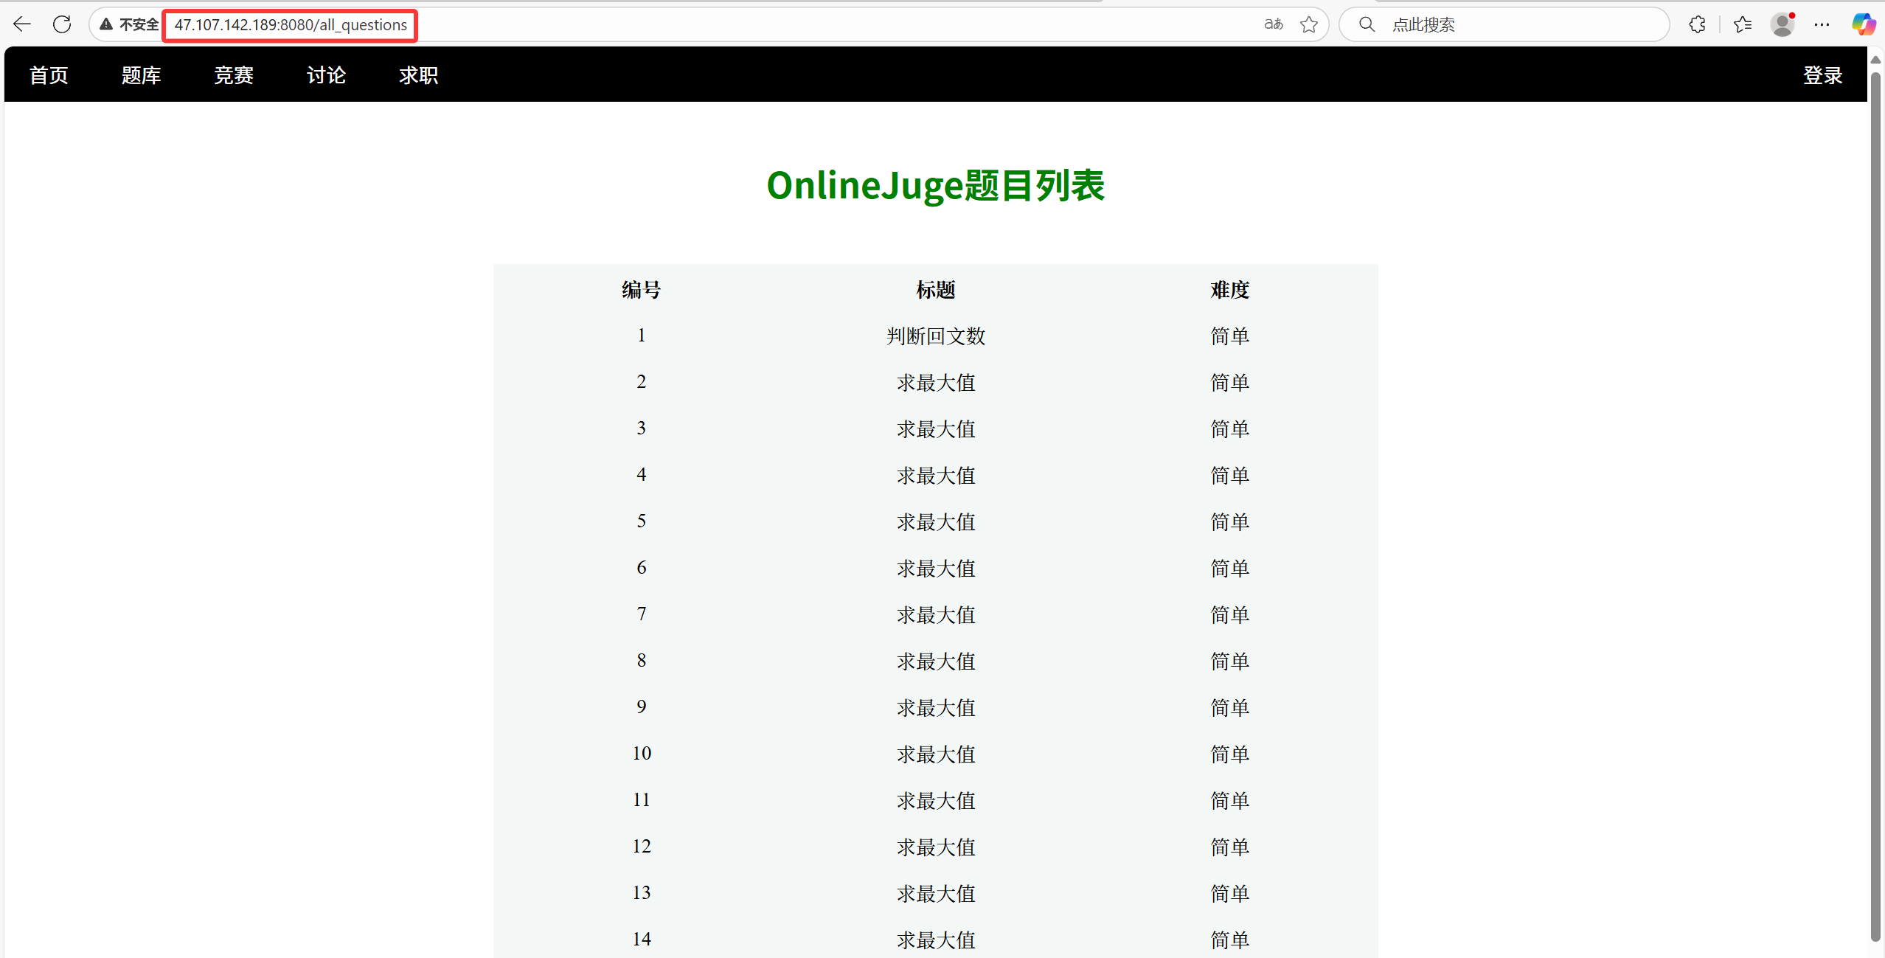Open the Copilot sidebar icon
This screenshot has width=1885, height=958.
[x=1863, y=24]
